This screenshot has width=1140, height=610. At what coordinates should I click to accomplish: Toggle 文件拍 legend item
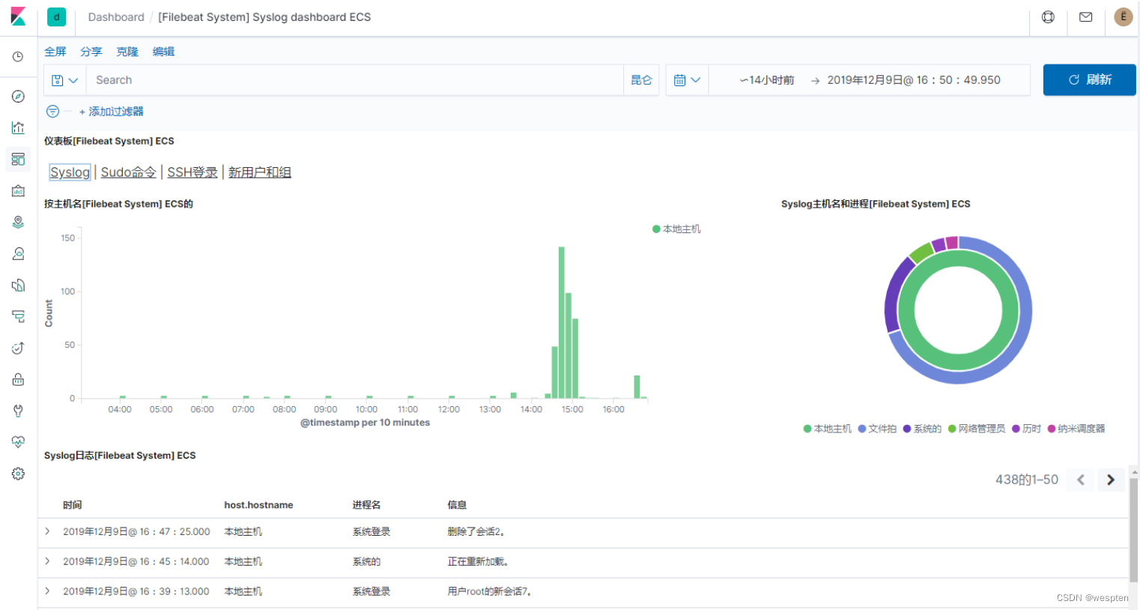(877, 429)
